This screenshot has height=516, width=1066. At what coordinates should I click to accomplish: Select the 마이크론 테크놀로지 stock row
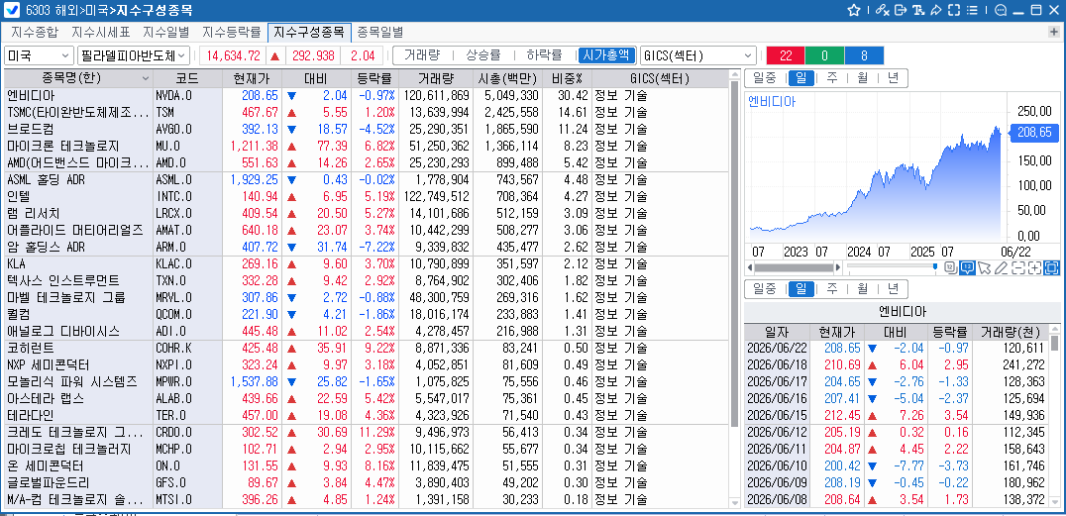tap(368, 146)
